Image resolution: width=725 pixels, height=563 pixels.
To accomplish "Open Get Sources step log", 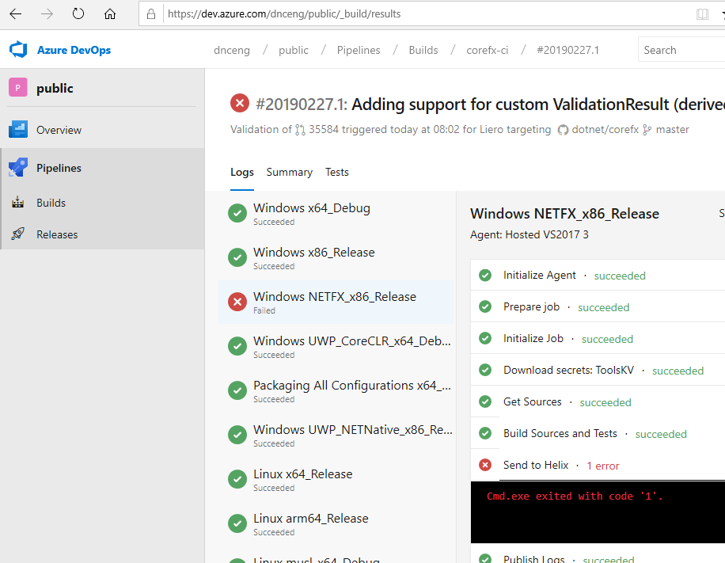I will (x=598, y=402).
